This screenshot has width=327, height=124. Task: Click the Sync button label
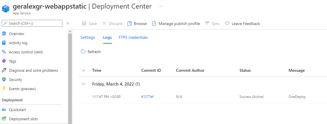(216, 24)
